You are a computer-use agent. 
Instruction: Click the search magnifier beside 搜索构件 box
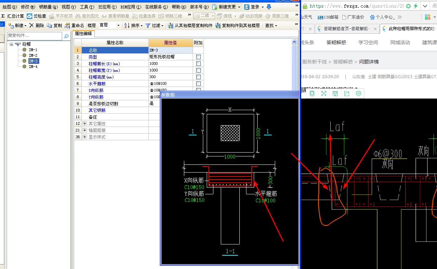point(66,36)
